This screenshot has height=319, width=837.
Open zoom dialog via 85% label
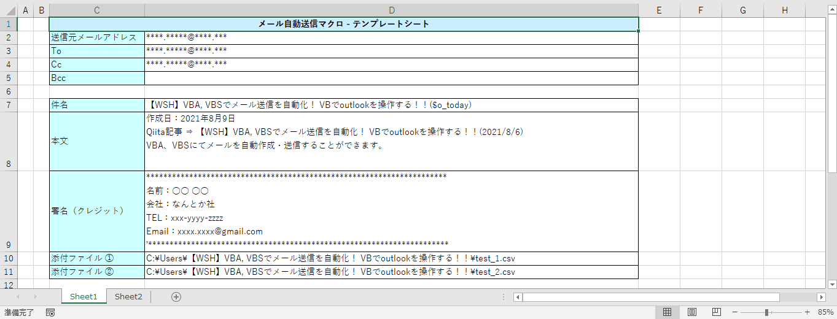click(x=825, y=312)
